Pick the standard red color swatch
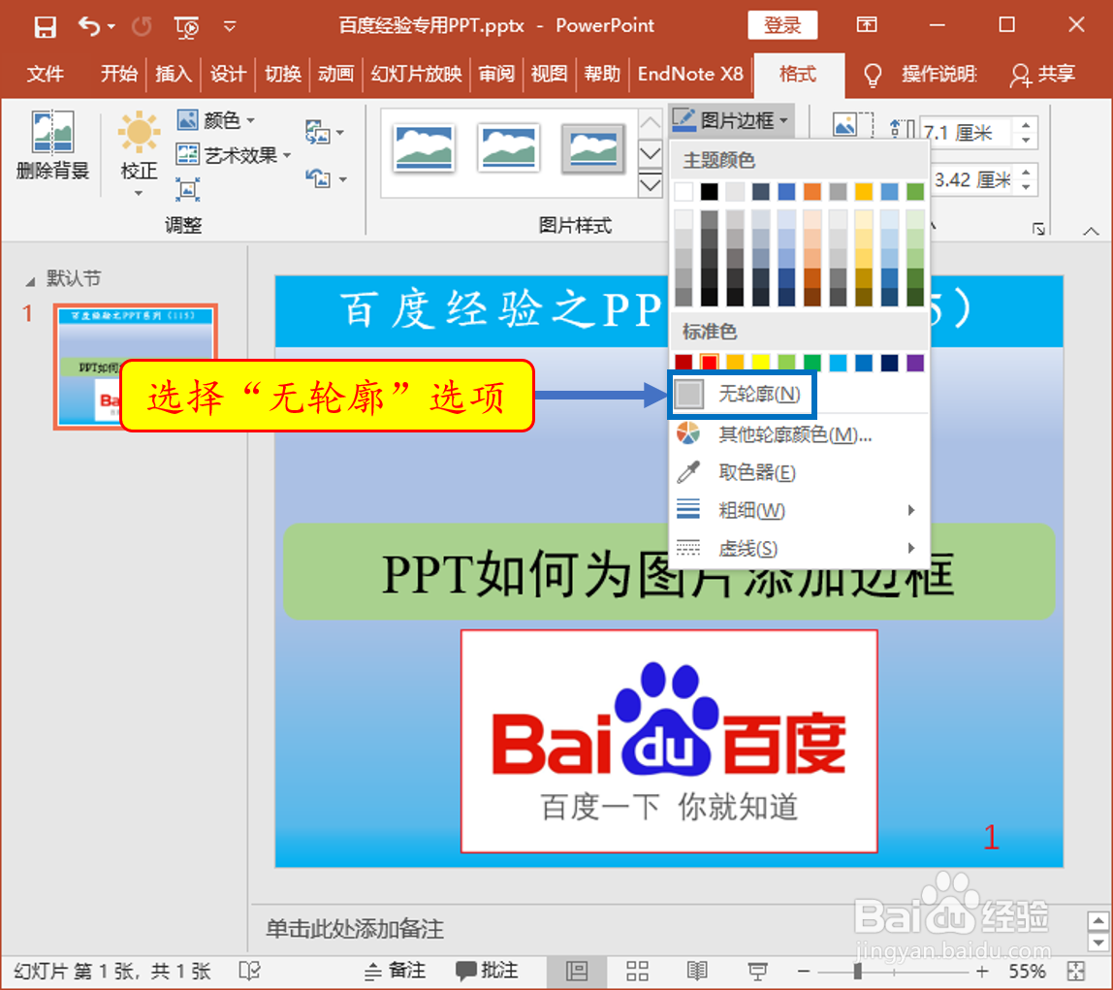Image resolution: width=1113 pixels, height=990 pixels. (x=709, y=363)
